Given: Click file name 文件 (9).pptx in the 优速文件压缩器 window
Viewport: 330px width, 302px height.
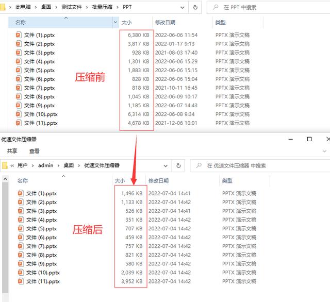Looking at the screenshot, I should [41, 264].
